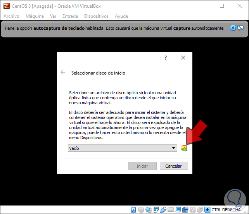Close the CentOS 8 VirtualBox window

pyautogui.click(x=239, y=6)
